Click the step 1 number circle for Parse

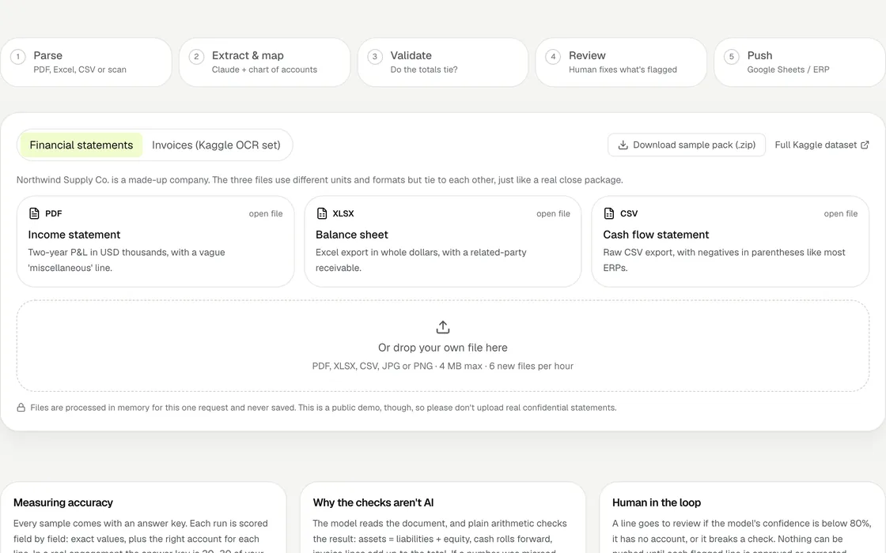coord(18,56)
